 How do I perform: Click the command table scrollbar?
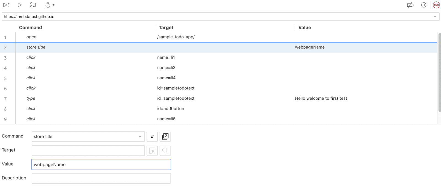tap(439, 73)
